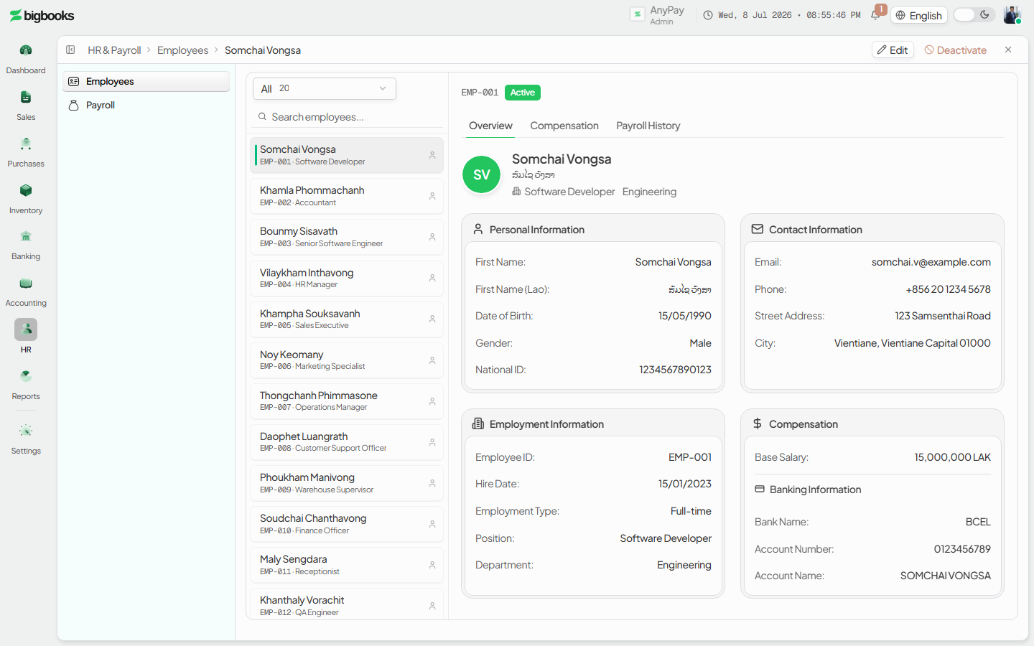
Task: Open the Sales module icon
Action: tap(26, 97)
